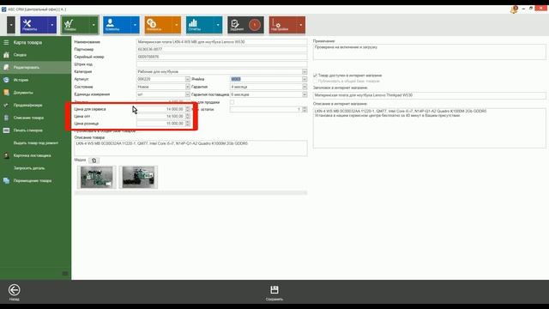Select Списание товара in the sidebar
Viewport: 549px width, 309px height.
[x=35, y=118]
